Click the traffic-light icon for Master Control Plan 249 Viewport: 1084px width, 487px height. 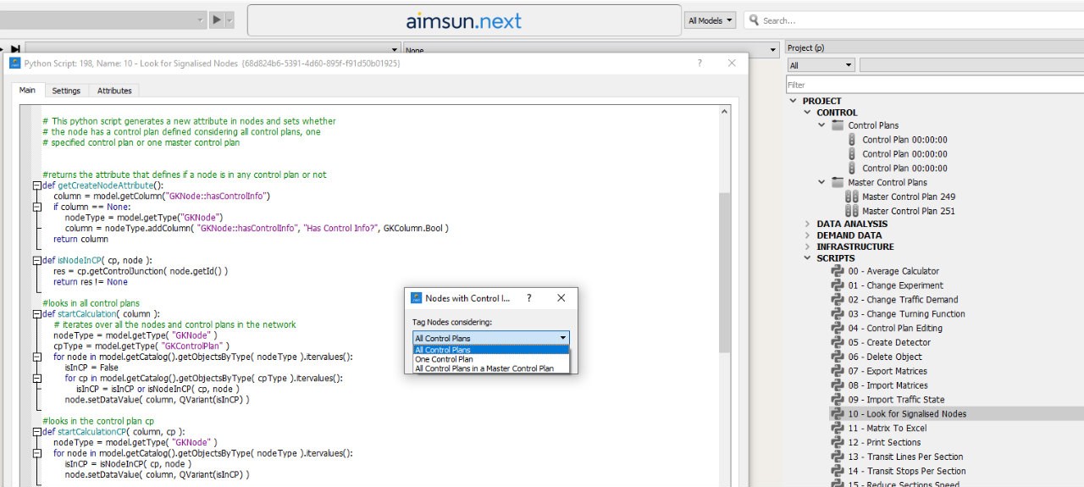(x=852, y=196)
